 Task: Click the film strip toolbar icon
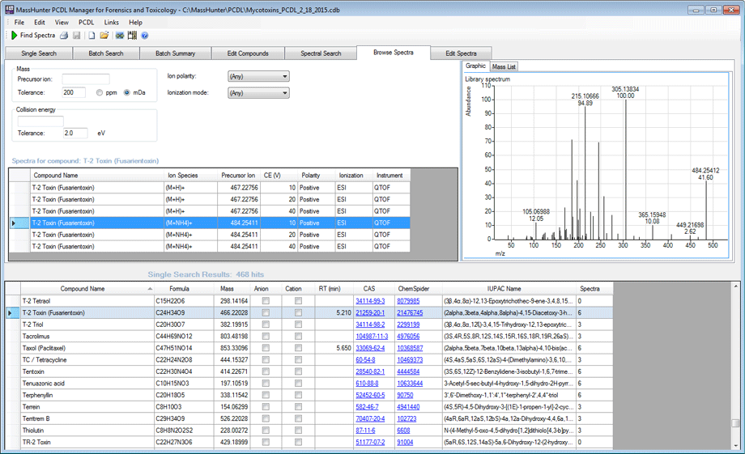point(132,36)
